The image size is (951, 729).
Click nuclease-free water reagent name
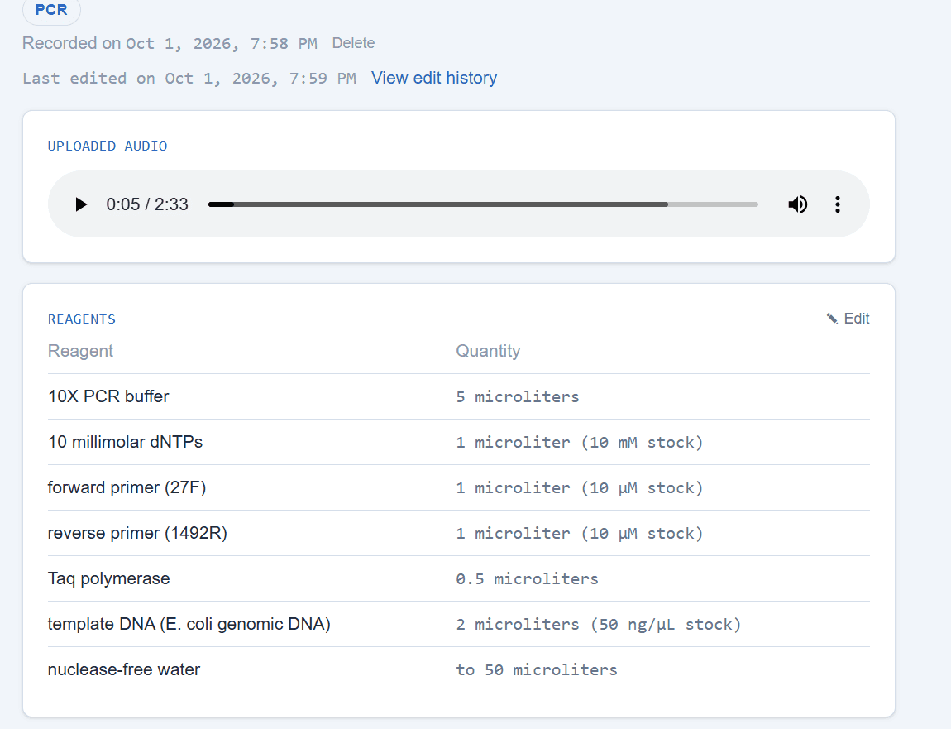(124, 669)
